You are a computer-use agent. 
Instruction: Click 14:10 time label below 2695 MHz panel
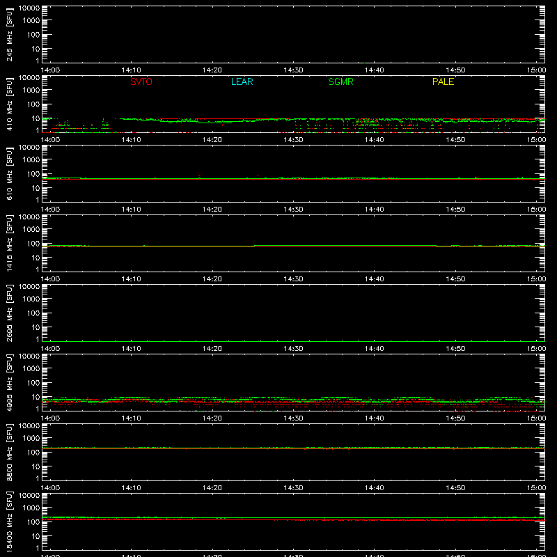coord(131,349)
